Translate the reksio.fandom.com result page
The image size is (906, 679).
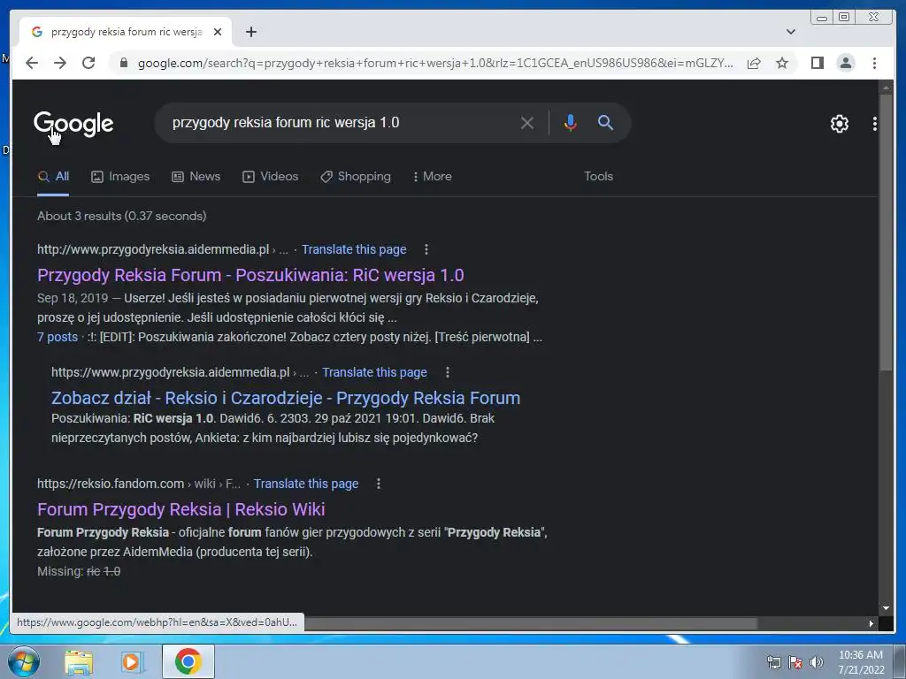point(305,484)
